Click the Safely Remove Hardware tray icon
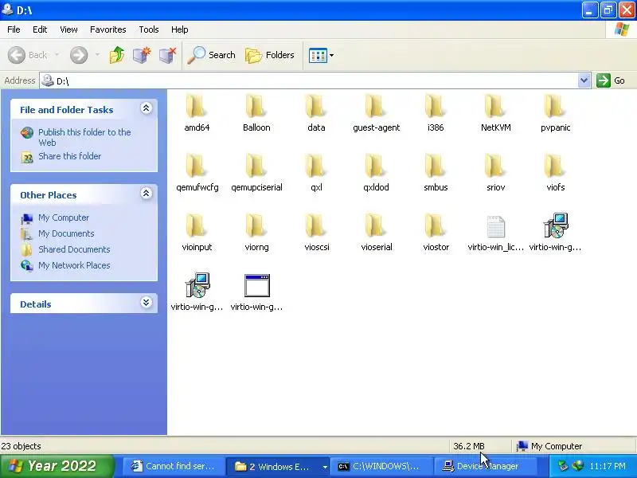The width and height of the screenshot is (637, 478). [563, 466]
